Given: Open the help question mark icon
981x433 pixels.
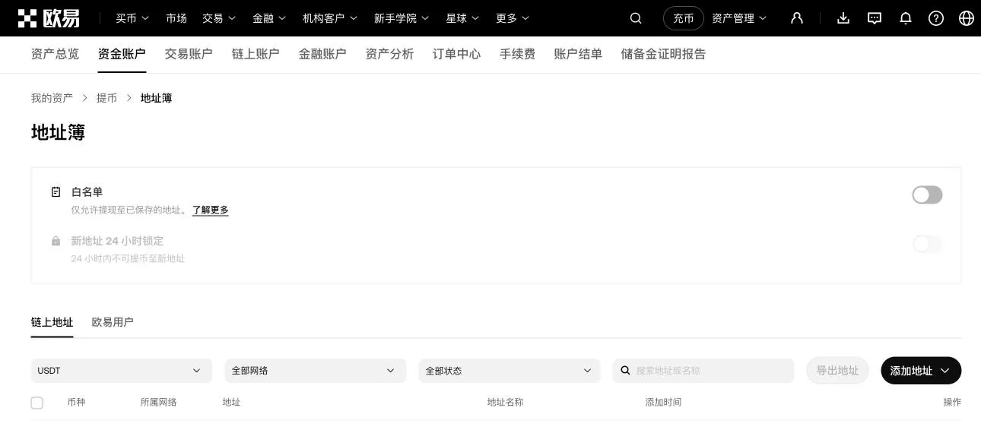Looking at the screenshot, I should click(x=936, y=18).
